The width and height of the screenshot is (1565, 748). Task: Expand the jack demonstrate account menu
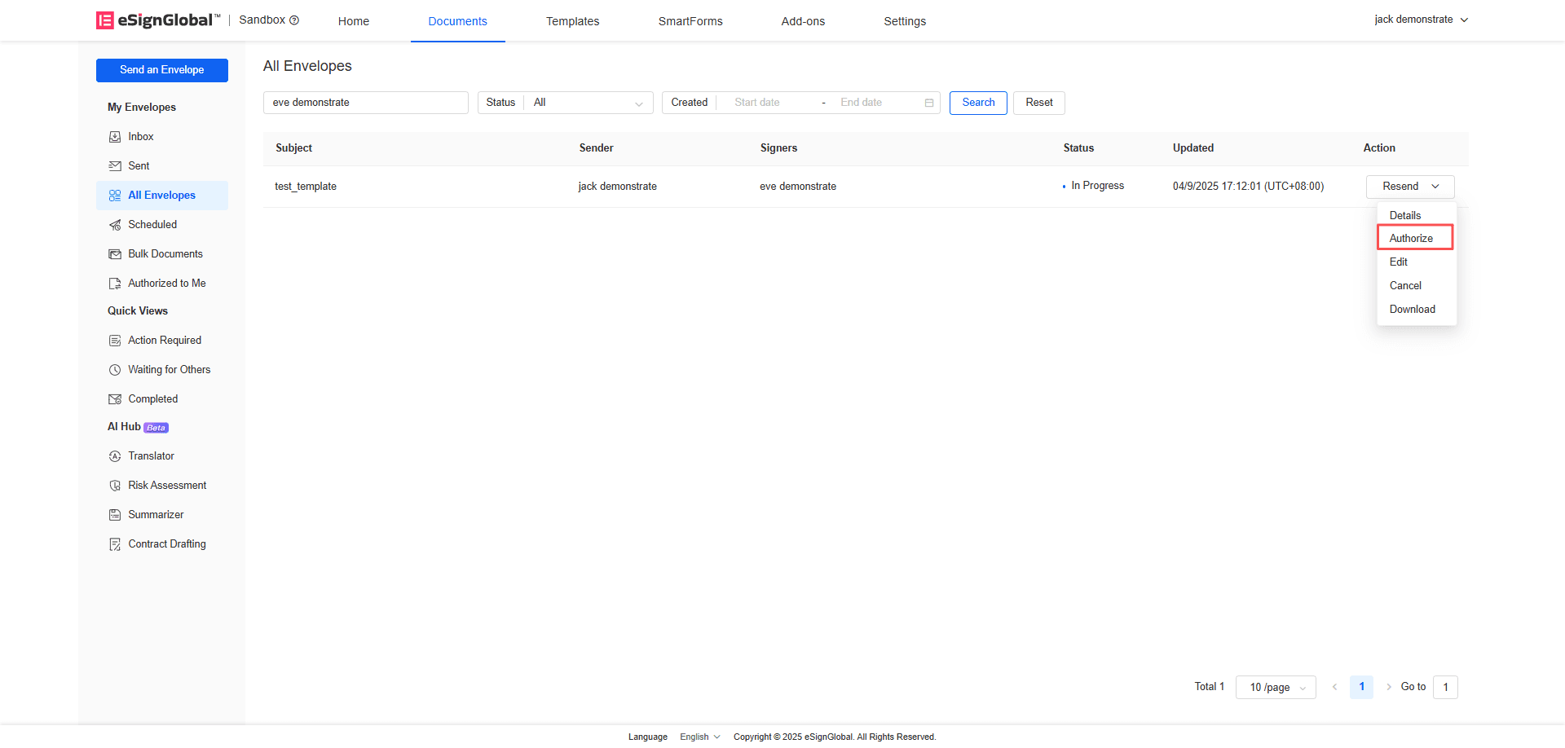pos(1421,20)
